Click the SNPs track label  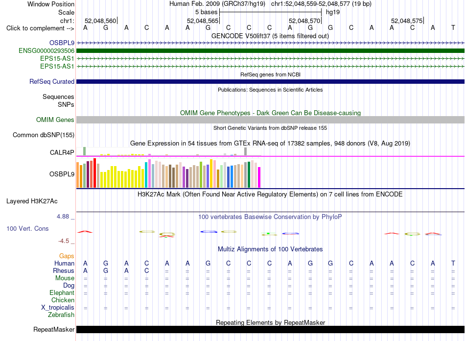66,104
